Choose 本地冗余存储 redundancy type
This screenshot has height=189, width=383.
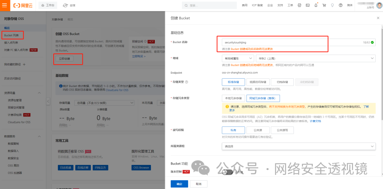pyautogui.click(x=233, y=98)
